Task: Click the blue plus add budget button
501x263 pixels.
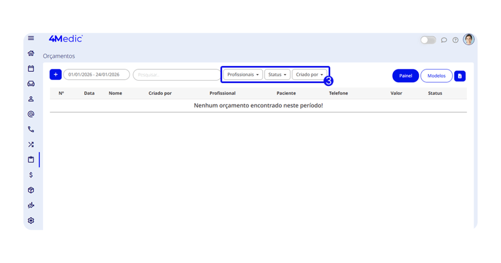Action: coord(55,75)
